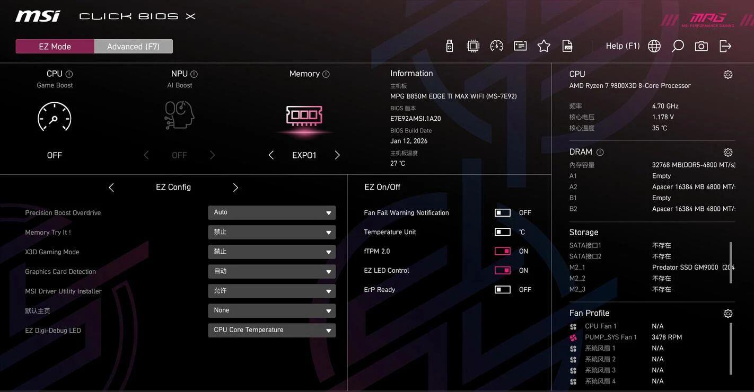
Task: Open X3D Gaming Mode dropdown
Action: 272,252
